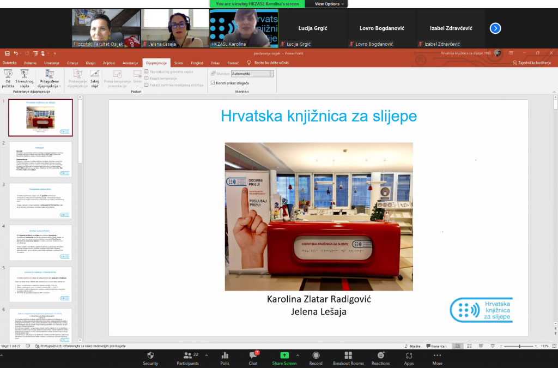Click the Slide Show view icon in the status bar

tap(493, 346)
